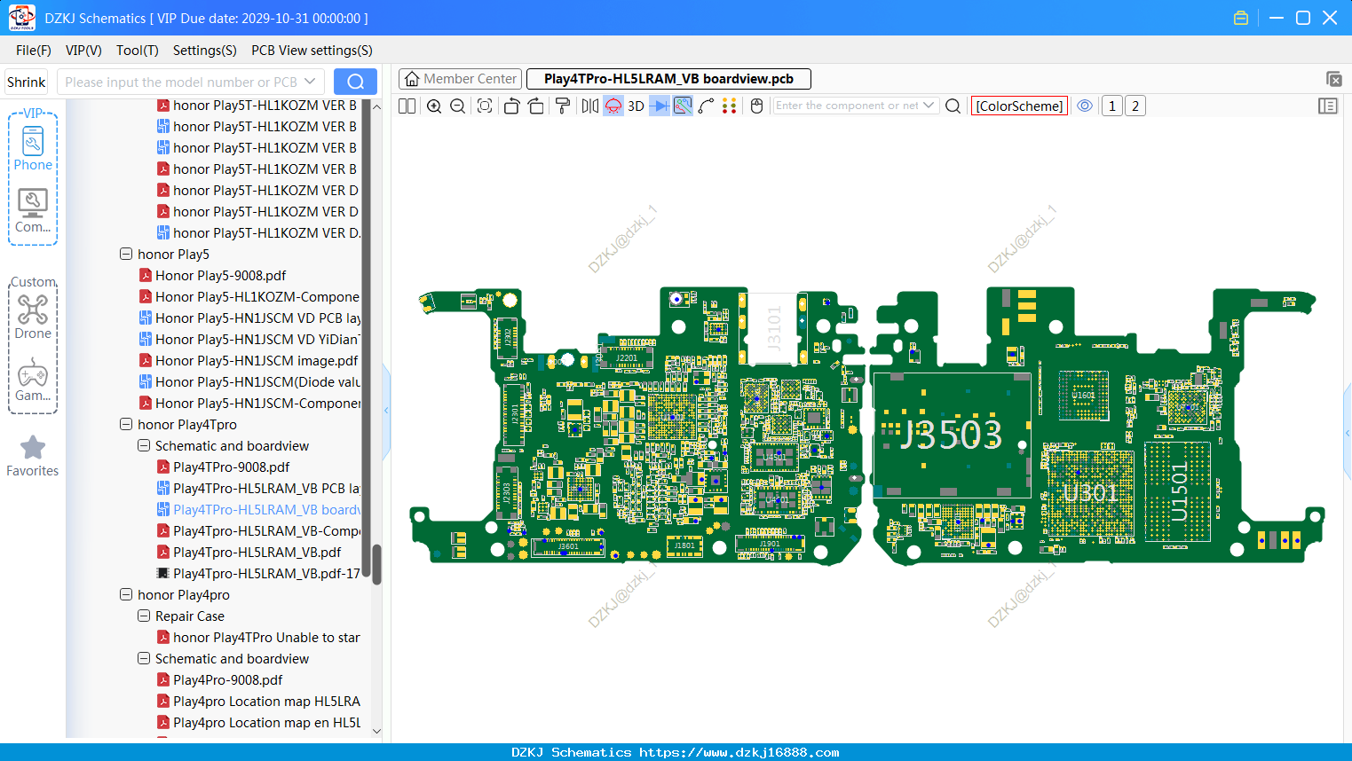This screenshot has height=761, width=1352.
Task: Open the ColorScheme settings
Action: [x=1019, y=106]
